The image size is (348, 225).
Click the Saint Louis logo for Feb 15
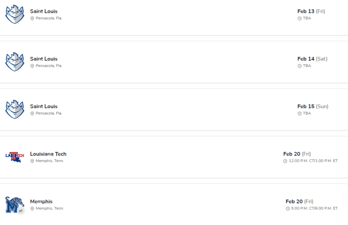[15, 109]
